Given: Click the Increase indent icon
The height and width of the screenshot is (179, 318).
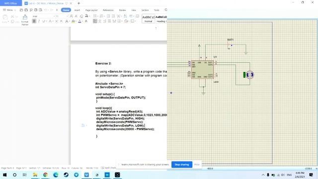Looking at the screenshot, I should [113, 16].
